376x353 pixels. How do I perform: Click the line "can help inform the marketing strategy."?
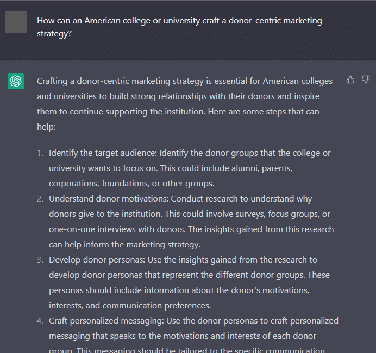(x=124, y=245)
